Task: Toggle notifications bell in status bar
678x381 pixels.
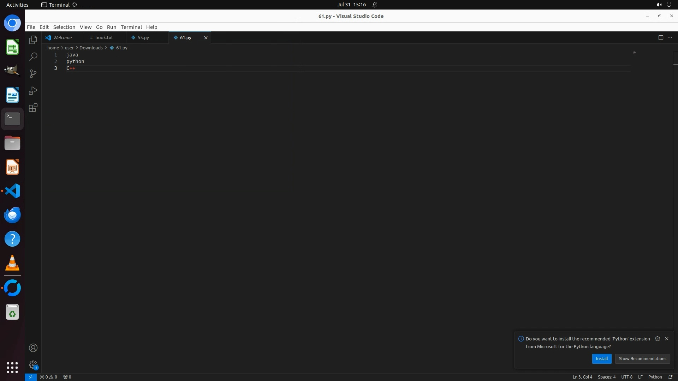Action: click(670, 377)
